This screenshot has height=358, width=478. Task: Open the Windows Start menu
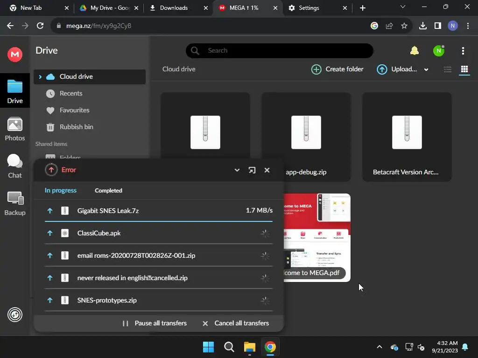pos(209,347)
